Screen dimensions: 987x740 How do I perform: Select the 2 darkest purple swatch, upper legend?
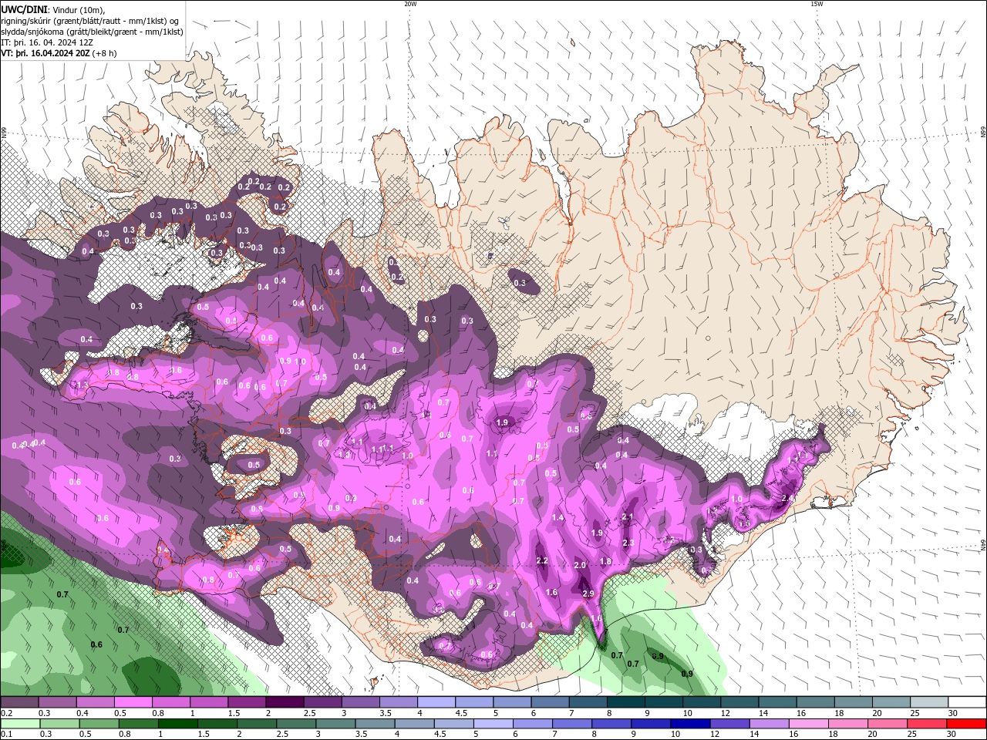(285, 702)
